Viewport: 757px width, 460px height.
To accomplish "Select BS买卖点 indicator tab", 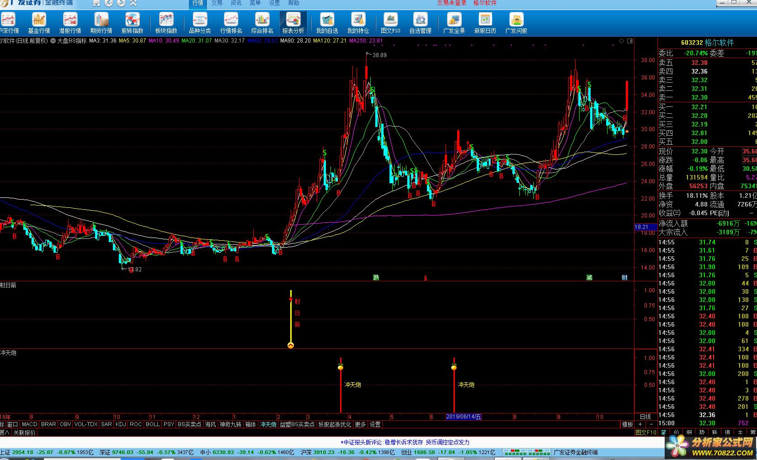I will [190, 424].
